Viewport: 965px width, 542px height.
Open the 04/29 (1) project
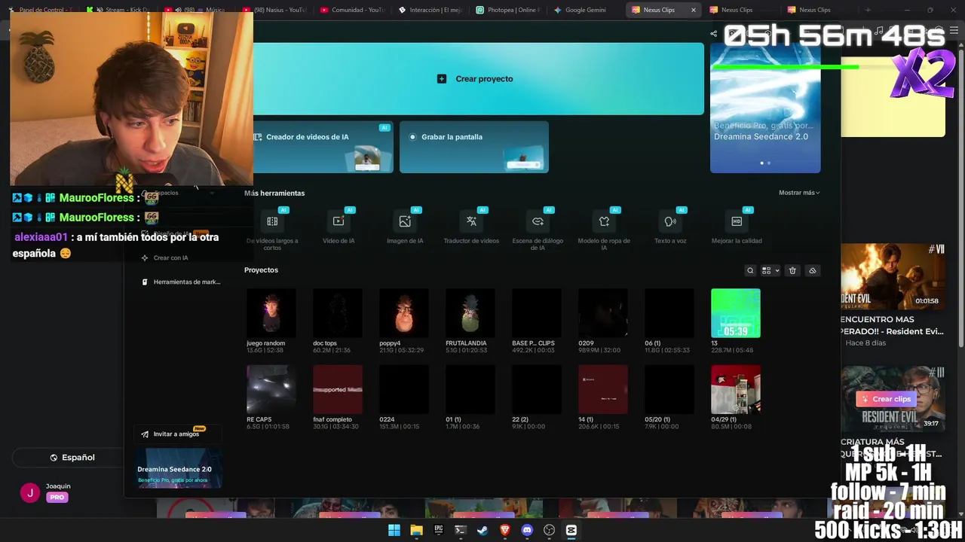736,389
